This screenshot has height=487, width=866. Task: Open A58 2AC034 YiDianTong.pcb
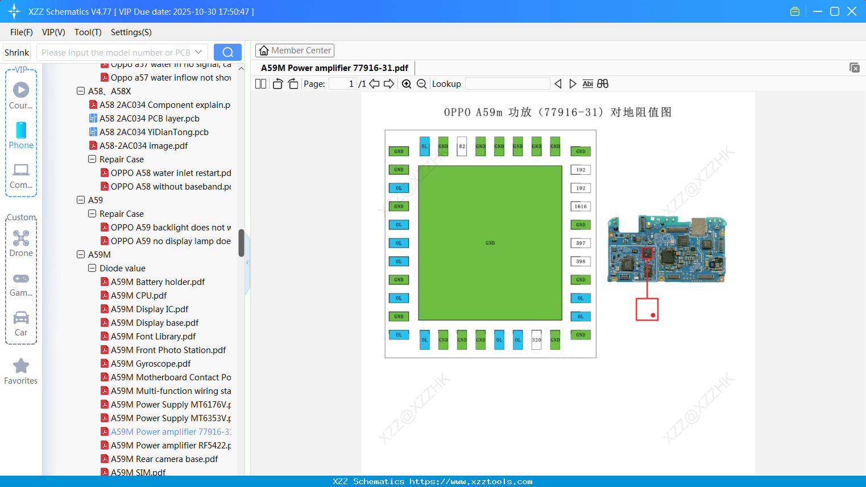point(149,132)
